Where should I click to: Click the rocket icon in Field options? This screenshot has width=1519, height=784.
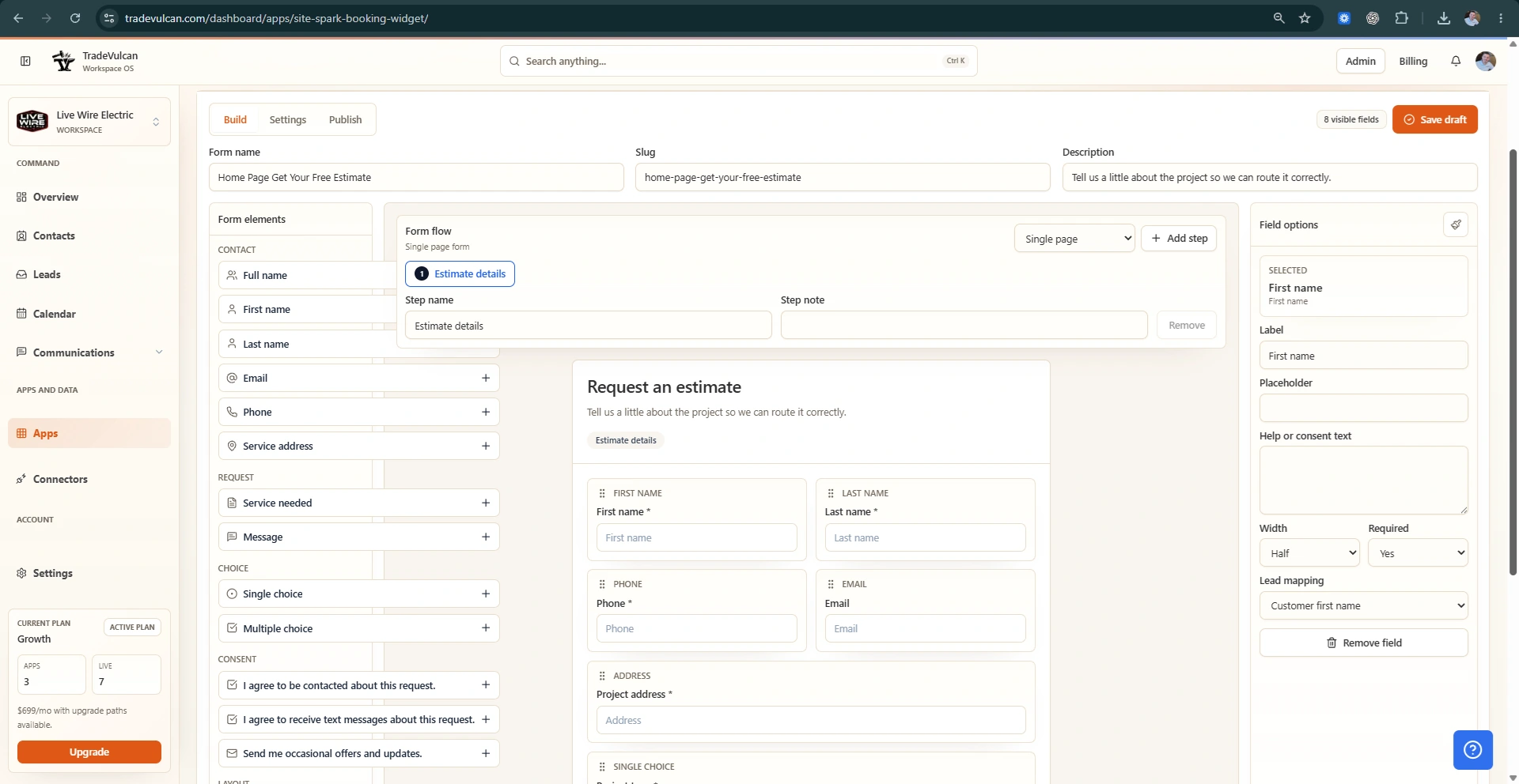[1456, 224]
